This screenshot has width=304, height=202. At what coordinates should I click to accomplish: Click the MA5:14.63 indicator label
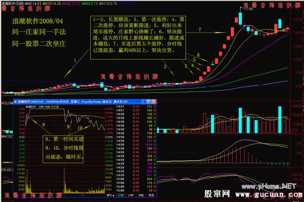click(33, 4)
